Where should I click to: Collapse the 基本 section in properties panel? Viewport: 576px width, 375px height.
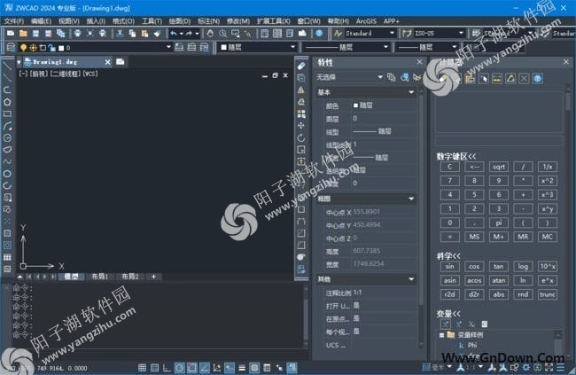[x=411, y=92]
